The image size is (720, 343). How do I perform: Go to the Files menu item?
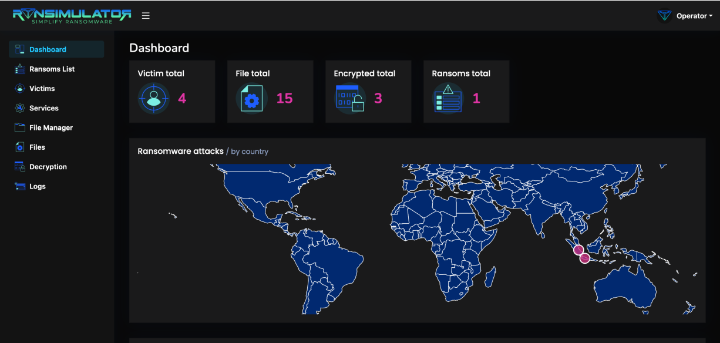click(37, 147)
